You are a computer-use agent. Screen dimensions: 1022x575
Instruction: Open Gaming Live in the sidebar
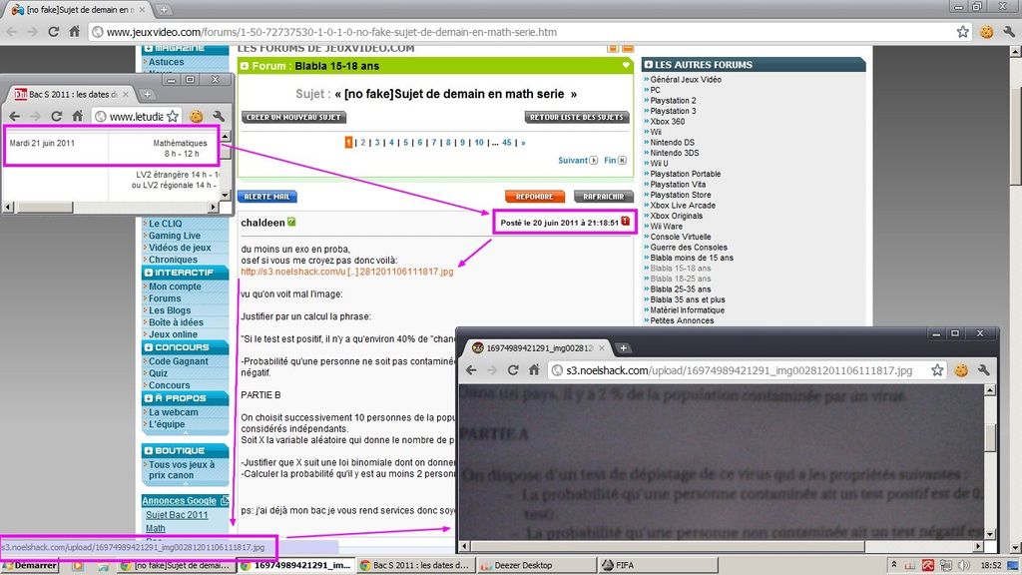pyautogui.click(x=174, y=236)
